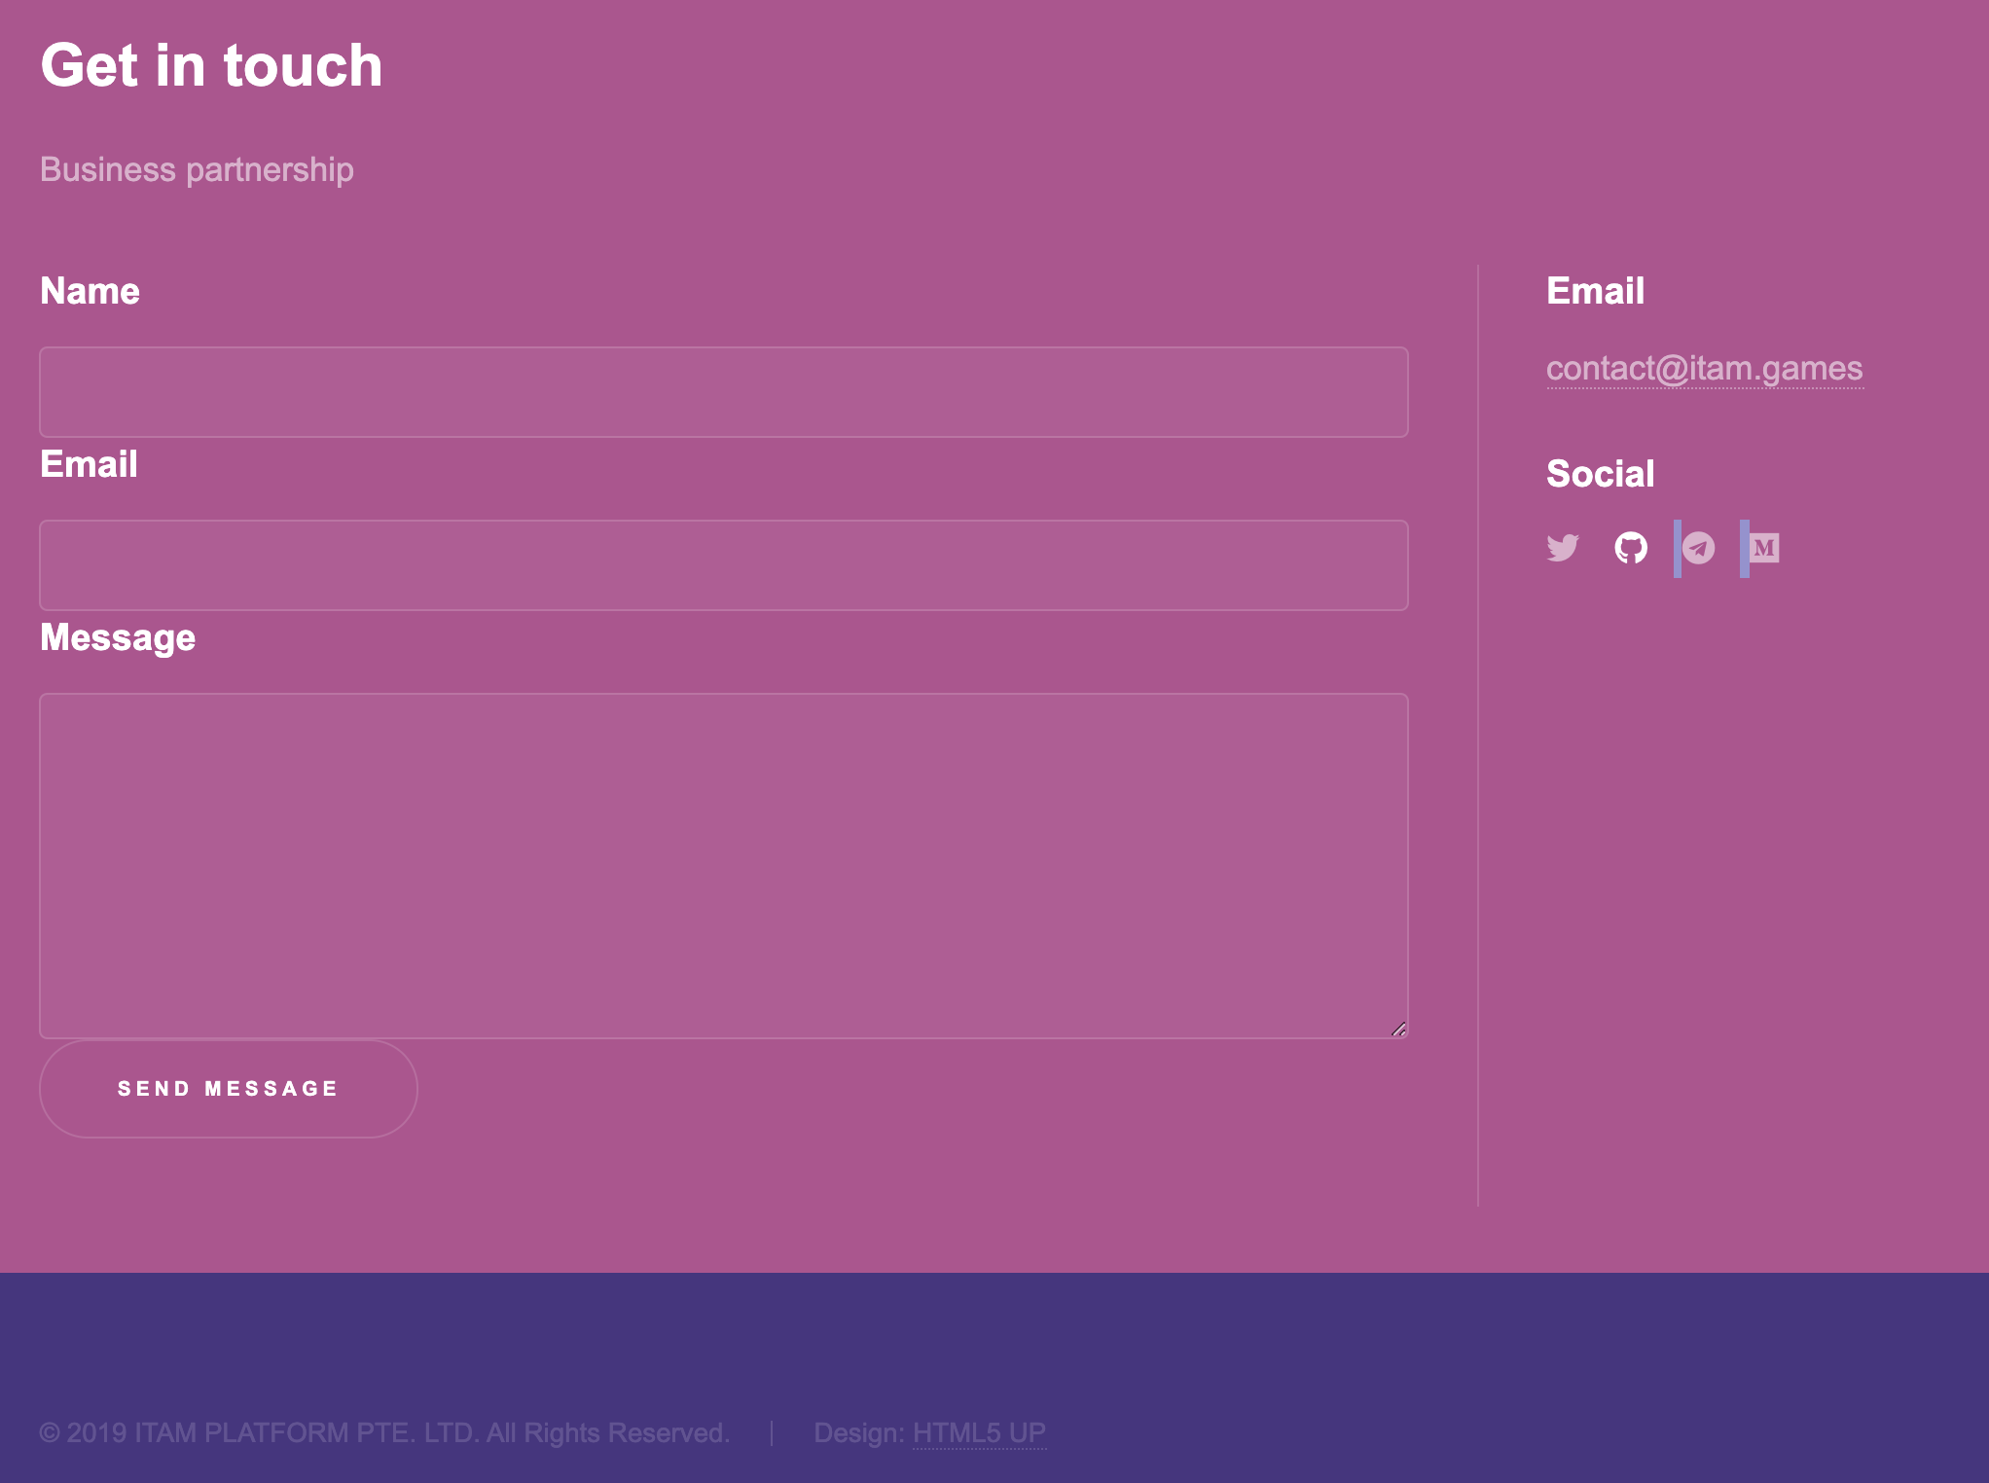Click the Email label above the form field
Image resolution: width=1989 pixels, height=1483 pixels.
pos(89,464)
